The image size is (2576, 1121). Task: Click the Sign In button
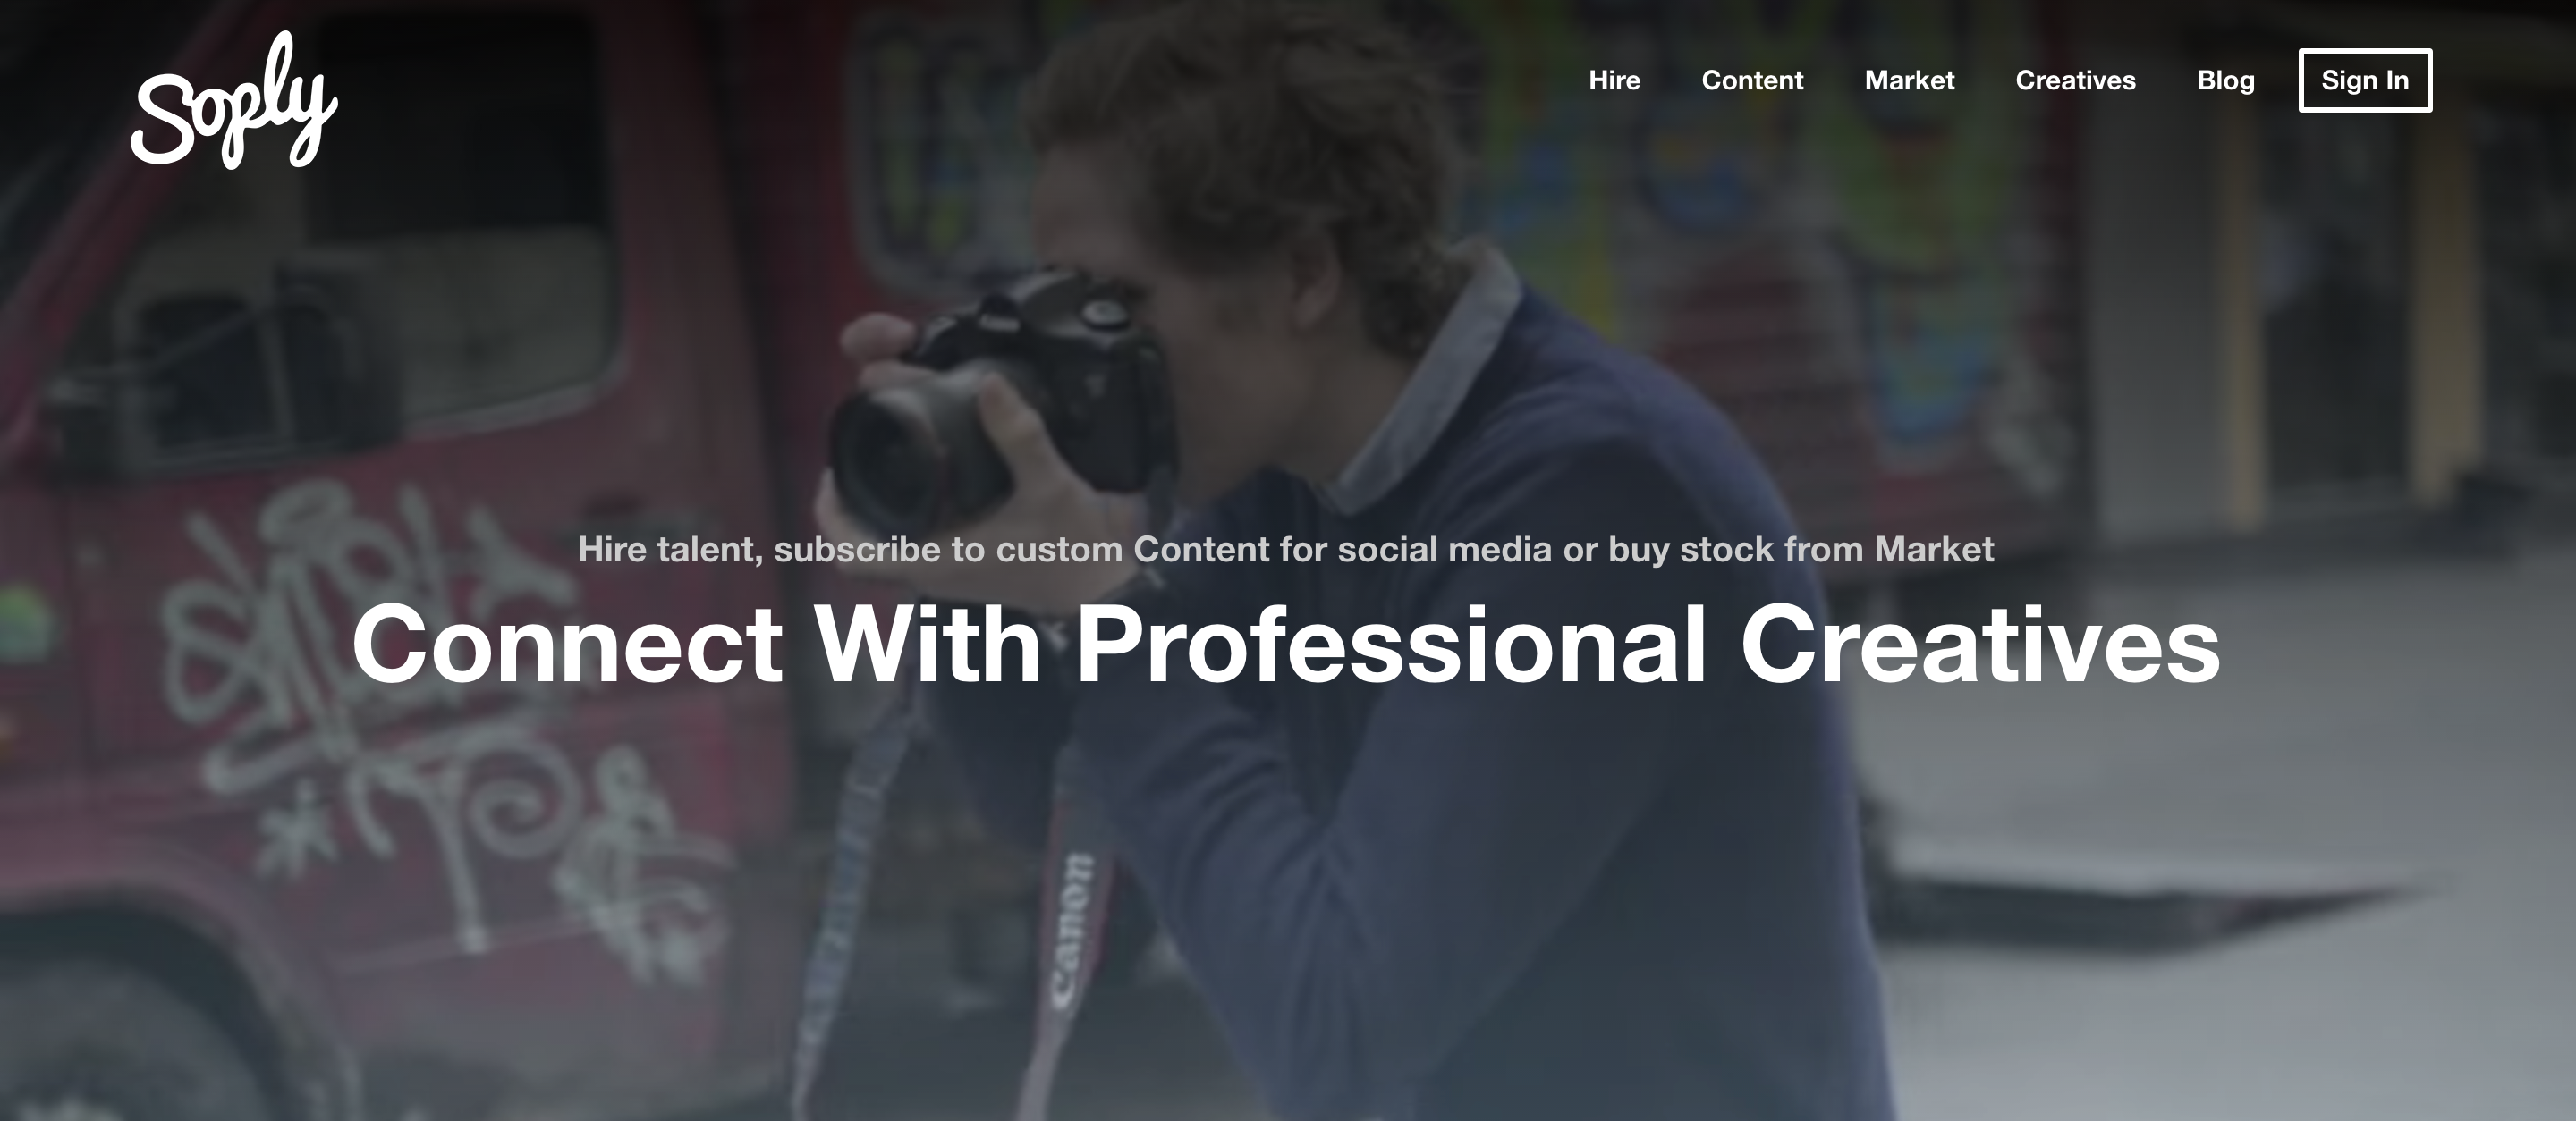tap(2365, 80)
